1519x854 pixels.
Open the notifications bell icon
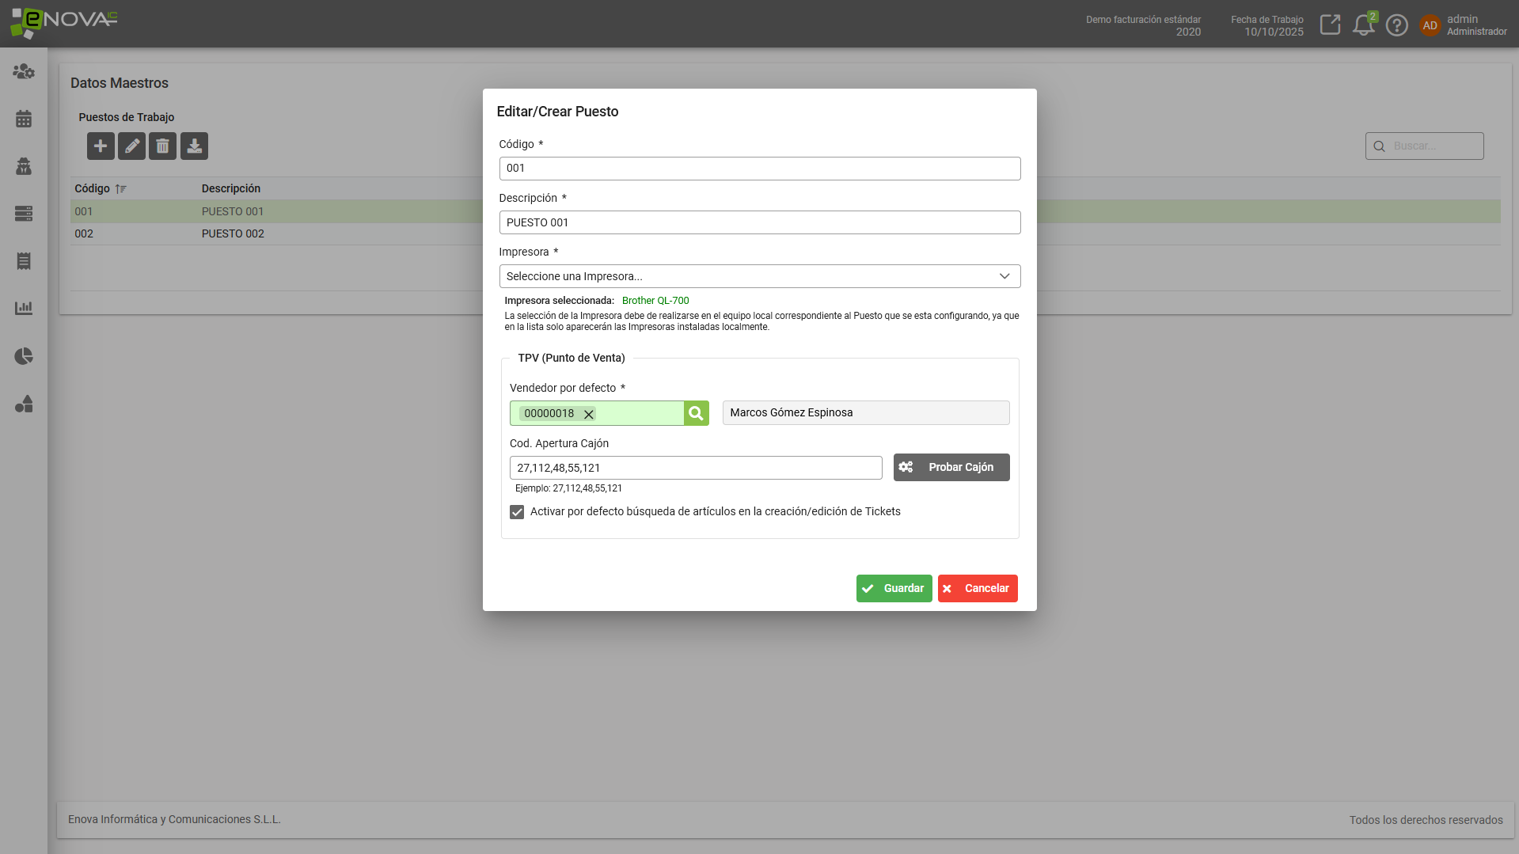[1363, 25]
